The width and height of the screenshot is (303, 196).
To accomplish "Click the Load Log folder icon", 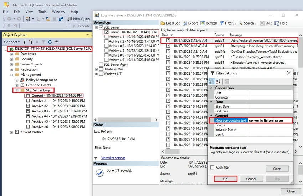I will tap(163, 23).
